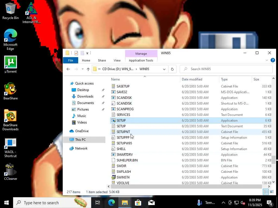The height and width of the screenshot is (208, 278).
Task: Select OneDrive in the navigation pane
Action: click(x=82, y=131)
